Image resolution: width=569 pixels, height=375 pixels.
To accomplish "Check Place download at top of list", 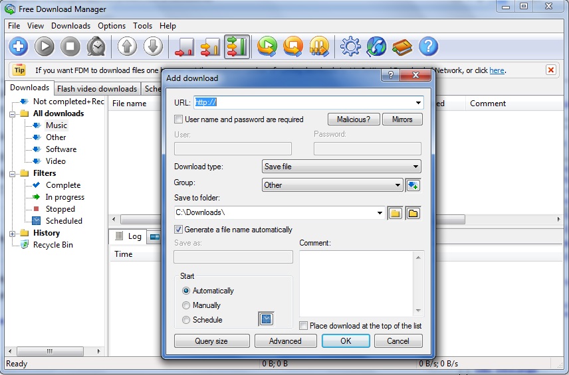I will click(x=303, y=326).
